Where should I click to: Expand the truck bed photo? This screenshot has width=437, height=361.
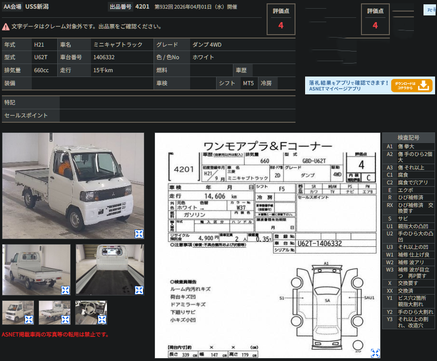(139, 290)
